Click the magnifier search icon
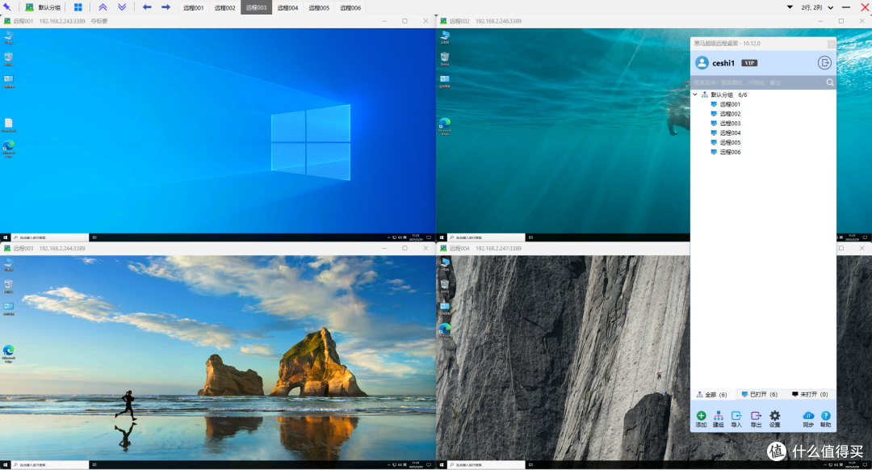The image size is (872, 470). (x=830, y=82)
